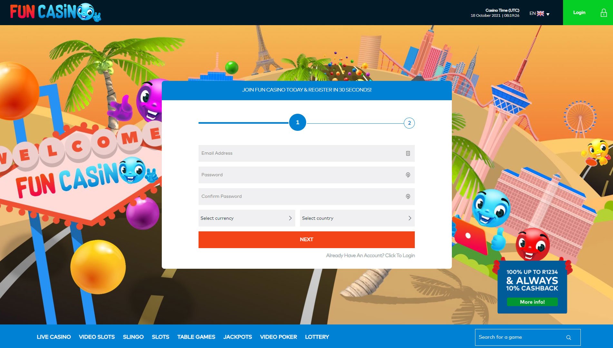Open the LIVE CASINO category
This screenshot has width=613, height=348.
(x=54, y=337)
